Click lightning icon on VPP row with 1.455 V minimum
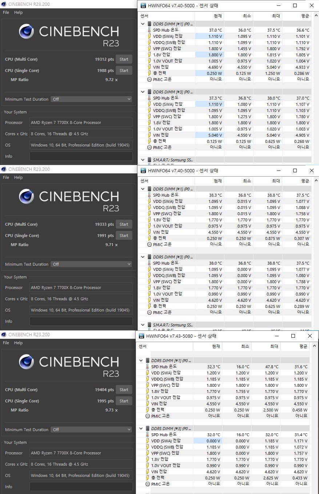The height and width of the screenshot is (494, 319). [x=149, y=49]
